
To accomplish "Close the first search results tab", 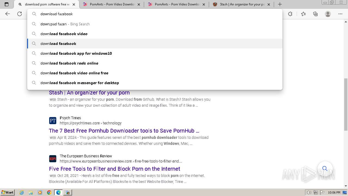I will coord(74,4).
